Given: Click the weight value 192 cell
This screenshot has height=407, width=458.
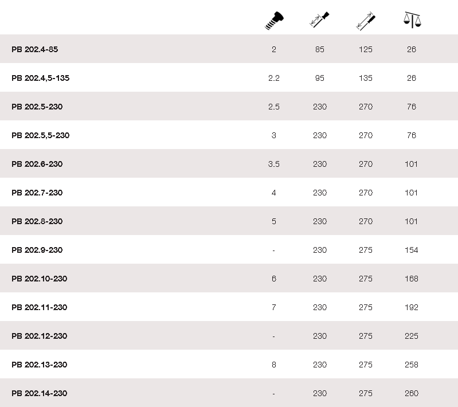Looking at the screenshot, I should coord(412,307).
